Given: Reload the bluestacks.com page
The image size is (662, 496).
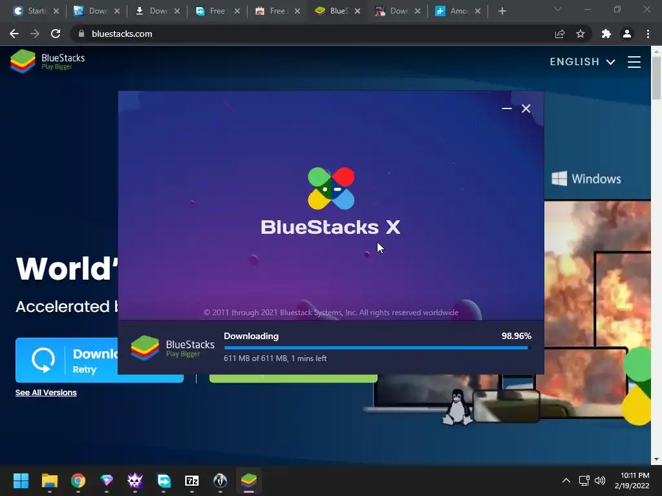Looking at the screenshot, I should [56, 34].
